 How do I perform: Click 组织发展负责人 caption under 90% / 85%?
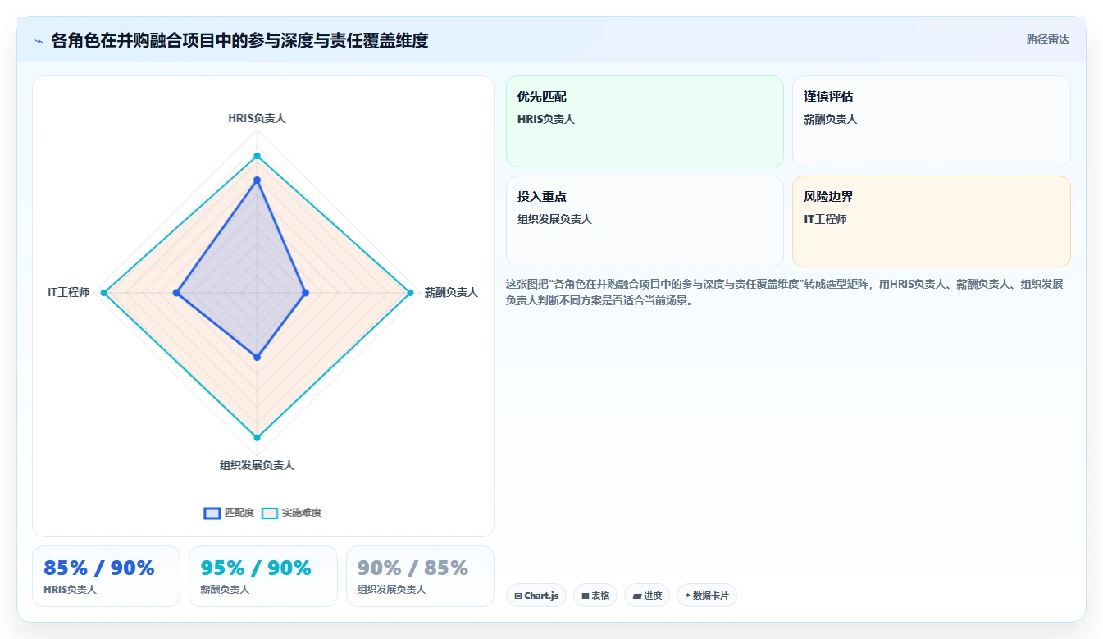tap(392, 589)
